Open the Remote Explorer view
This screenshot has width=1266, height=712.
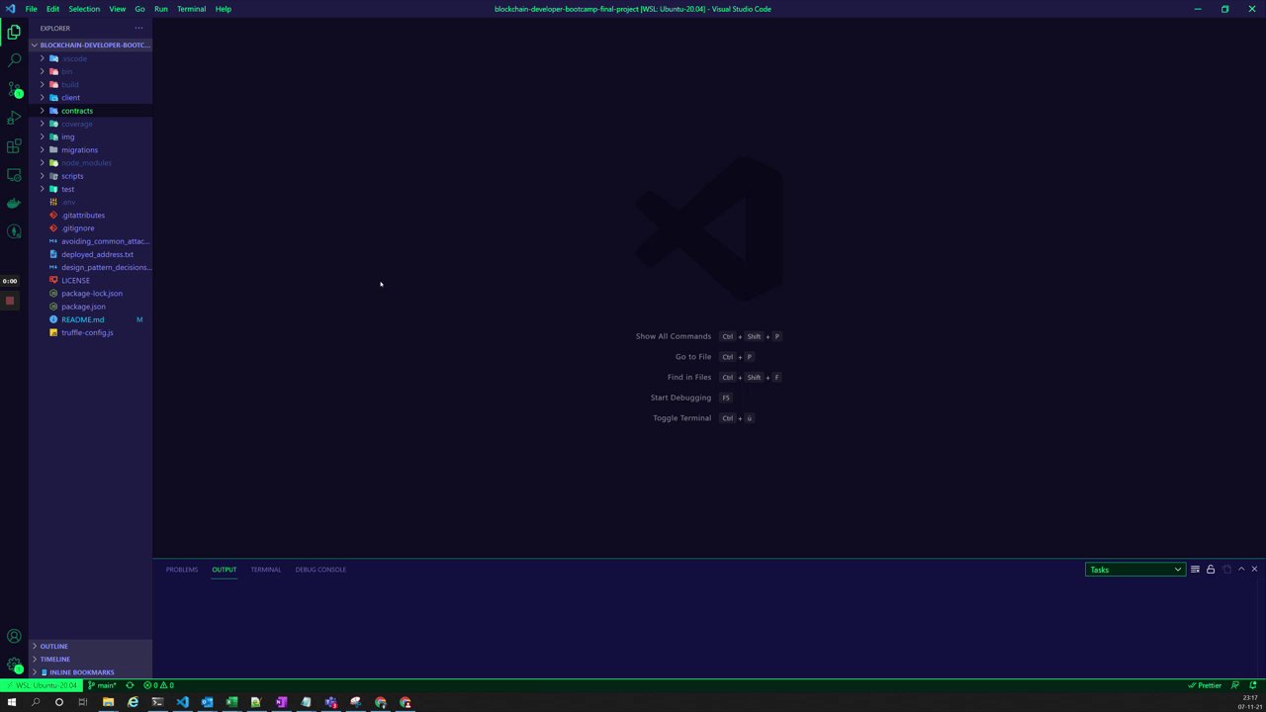coord(14,175)
